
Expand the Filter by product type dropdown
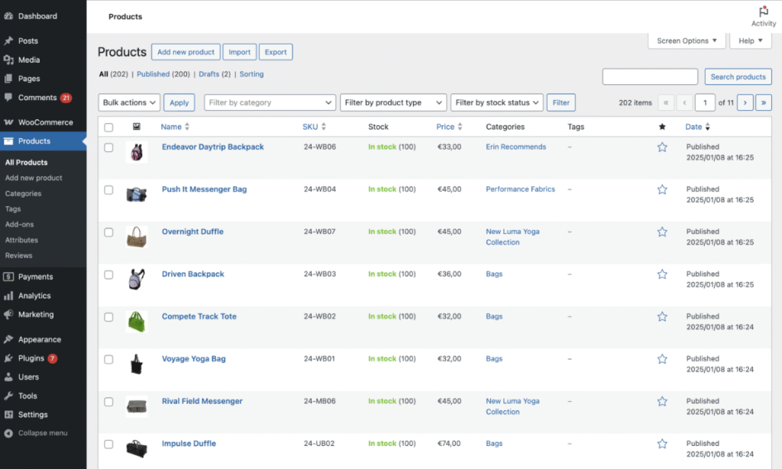coord(393,102)
